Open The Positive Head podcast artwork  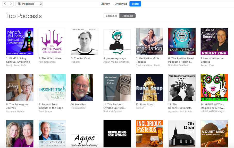pos(182,42)
